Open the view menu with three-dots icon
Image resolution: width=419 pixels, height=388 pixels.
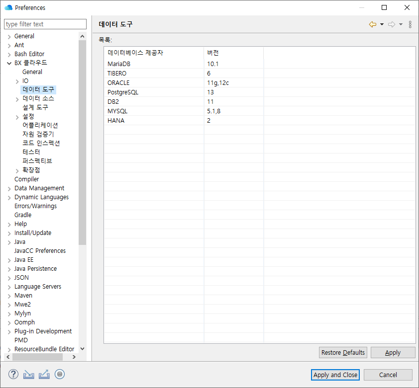pyautogui.click(x=409, y=23)
